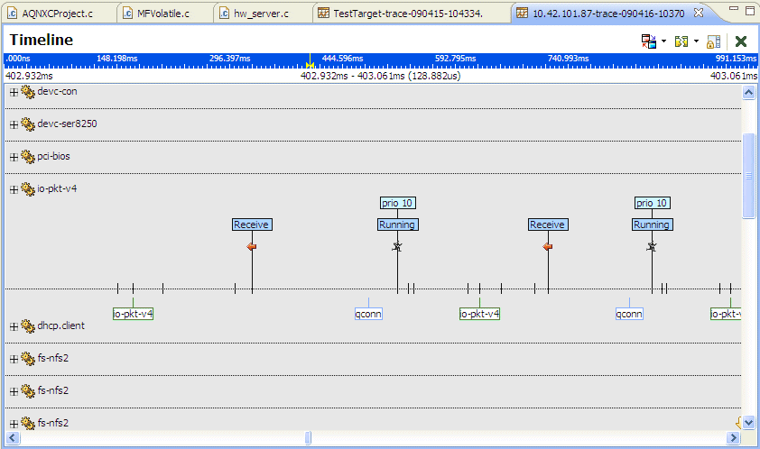Viewport: 760px width, 449px height.
Task: Click the second Receive event label
Action: [547, 224]
